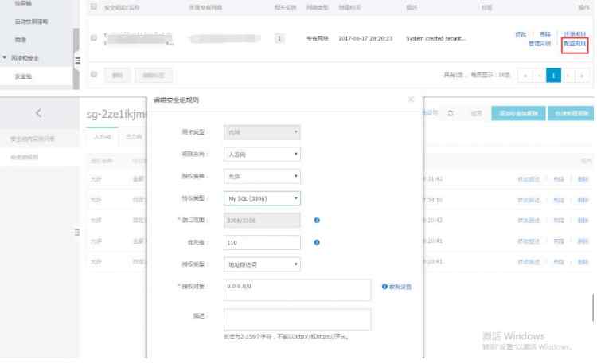The height and width of the screenshot is (364, 597).
Task: Click the security group ID heading sg-2ze1ikjm
Action: point(116,114)
